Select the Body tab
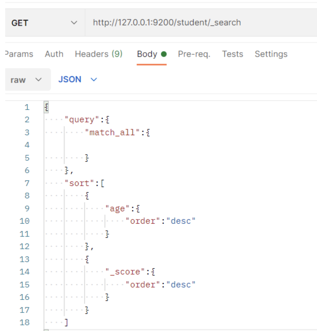The width and height of the screenshot is (317, 331). tap(147, 54)
